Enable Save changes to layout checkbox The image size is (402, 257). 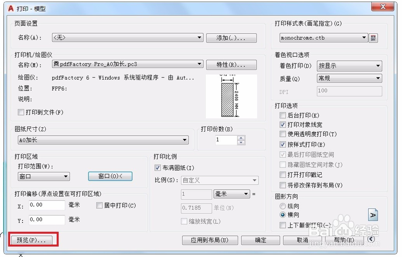coord(283,185)
